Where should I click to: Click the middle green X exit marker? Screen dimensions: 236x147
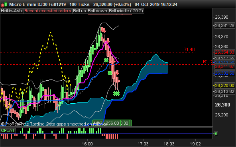[x=110, y=73]
